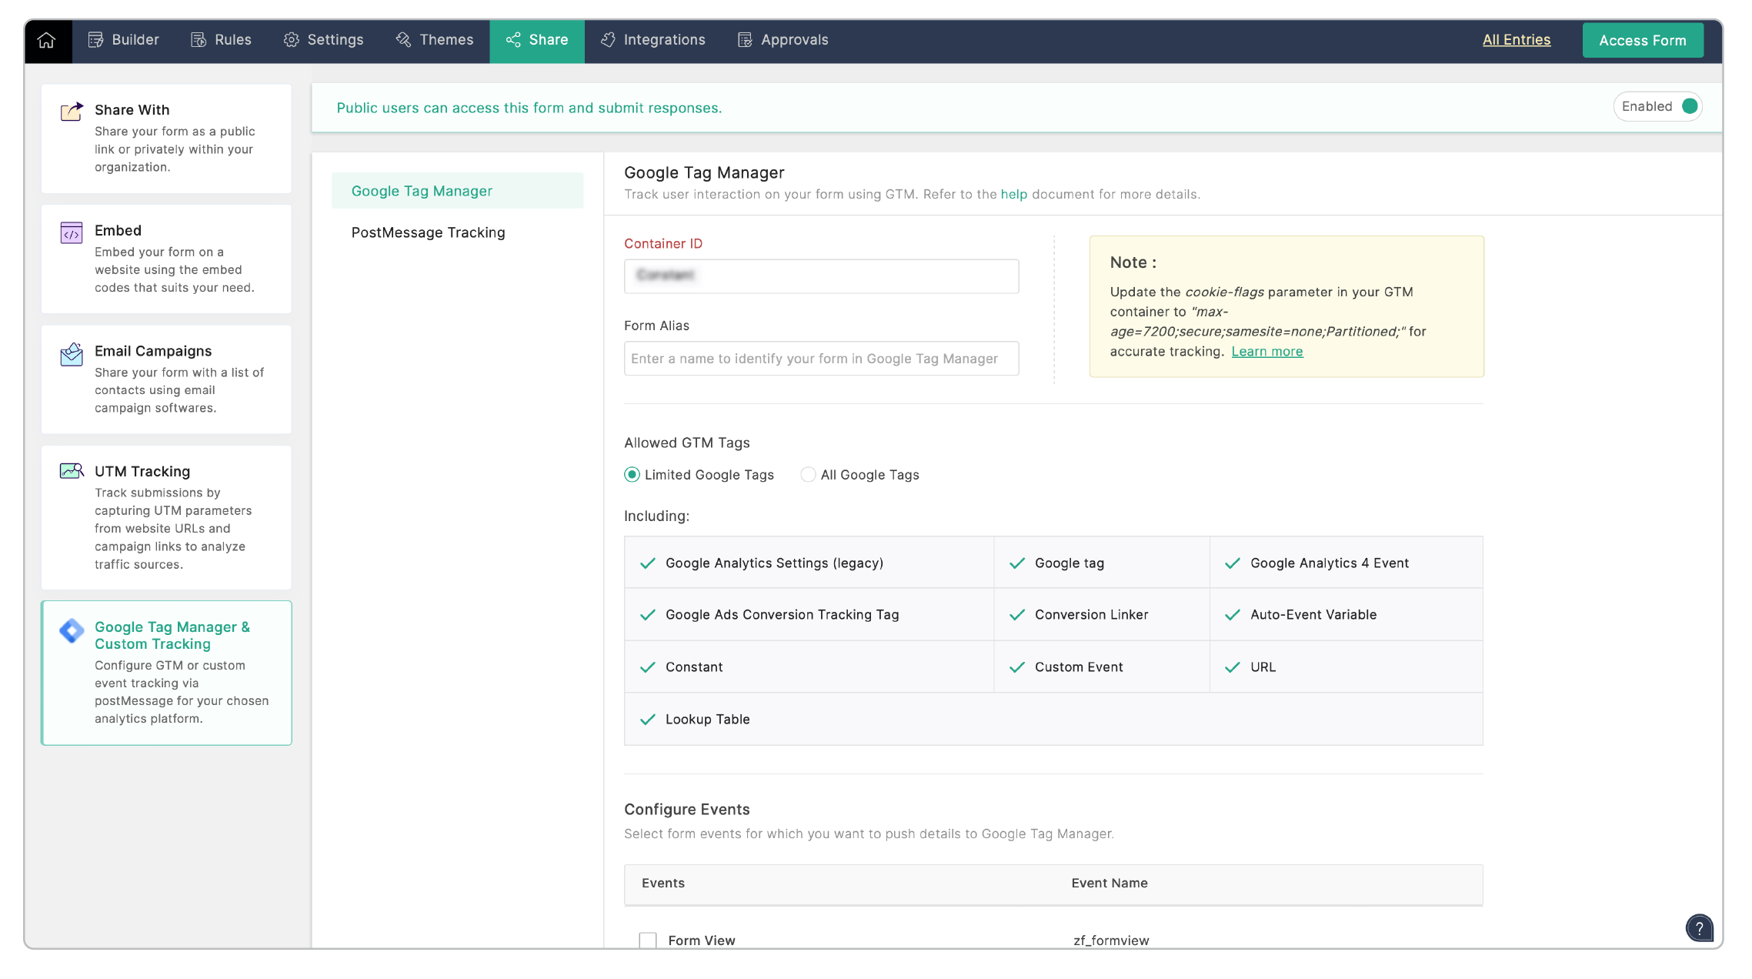
Task: Click the Themes brush icon
Action: point(403,40)
